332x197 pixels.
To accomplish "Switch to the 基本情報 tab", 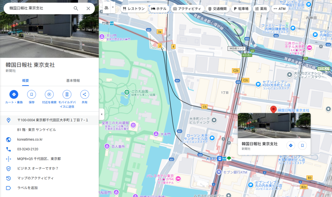I will click(x=73, y=81).
